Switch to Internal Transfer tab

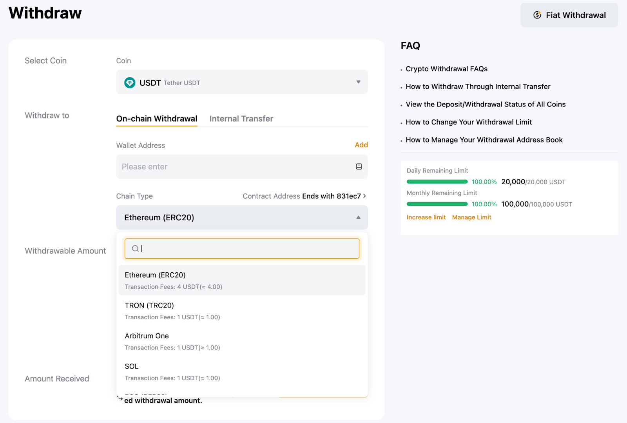(x=241, y=119)
